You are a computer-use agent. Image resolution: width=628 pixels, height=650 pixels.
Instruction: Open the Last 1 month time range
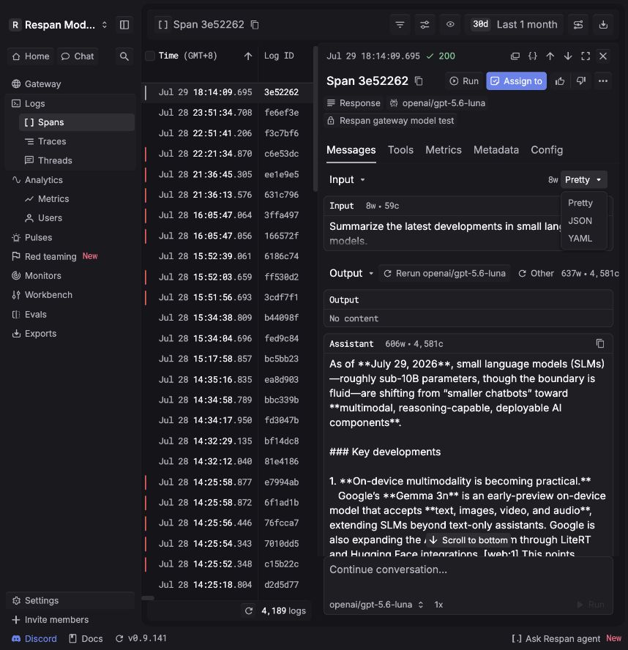[x=515, y=25]
